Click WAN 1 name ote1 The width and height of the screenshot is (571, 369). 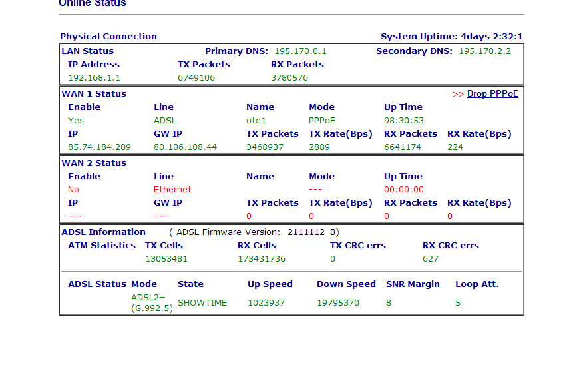256,121
